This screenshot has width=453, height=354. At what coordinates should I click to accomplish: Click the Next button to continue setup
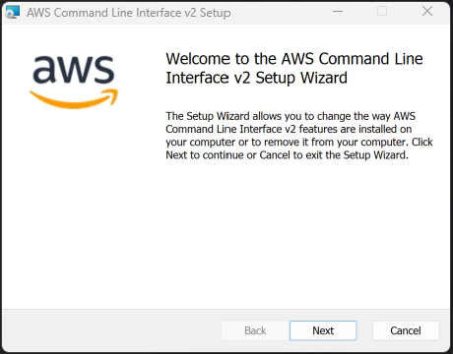click(323, 330)
